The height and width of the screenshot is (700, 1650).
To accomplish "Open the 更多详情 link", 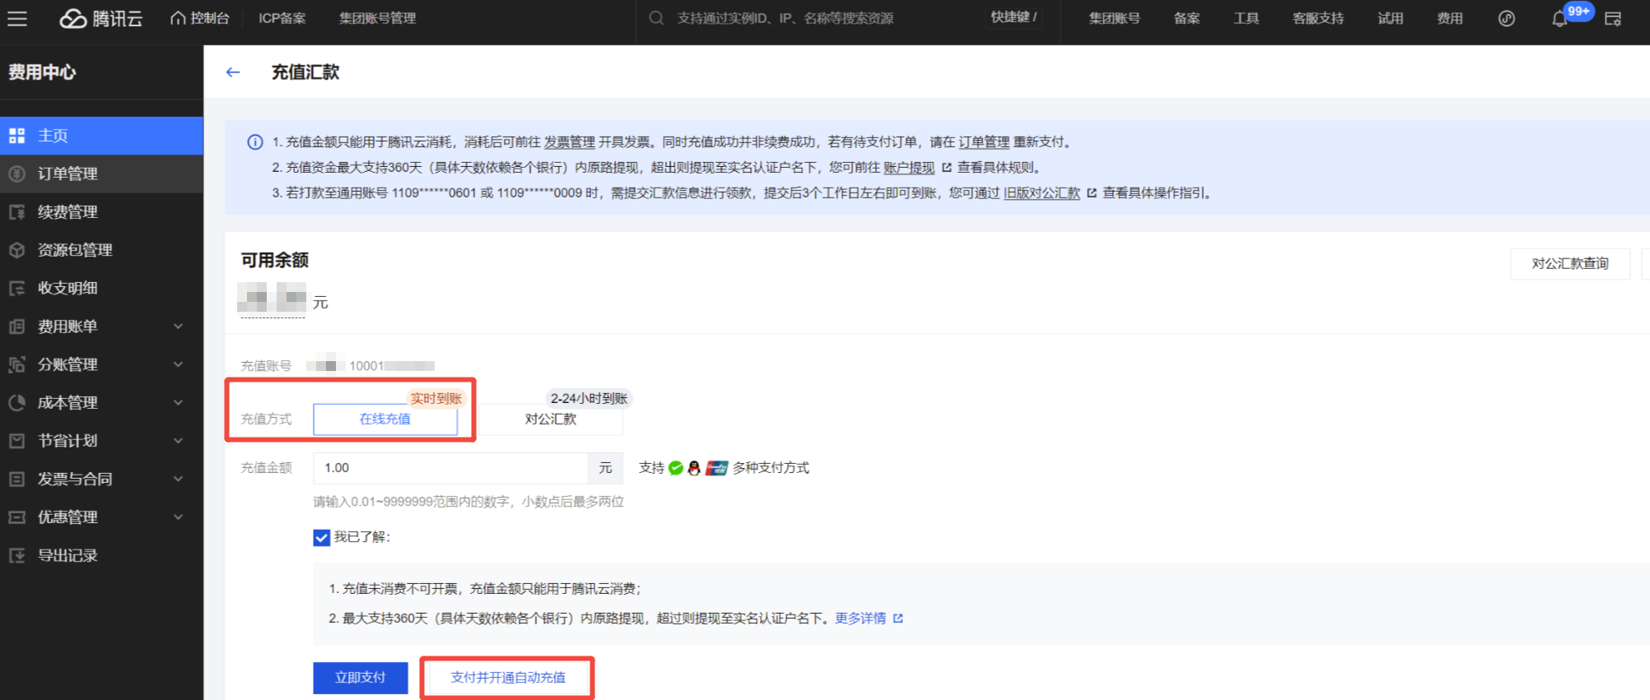I will pyautogui.click(x=860, y=618).
